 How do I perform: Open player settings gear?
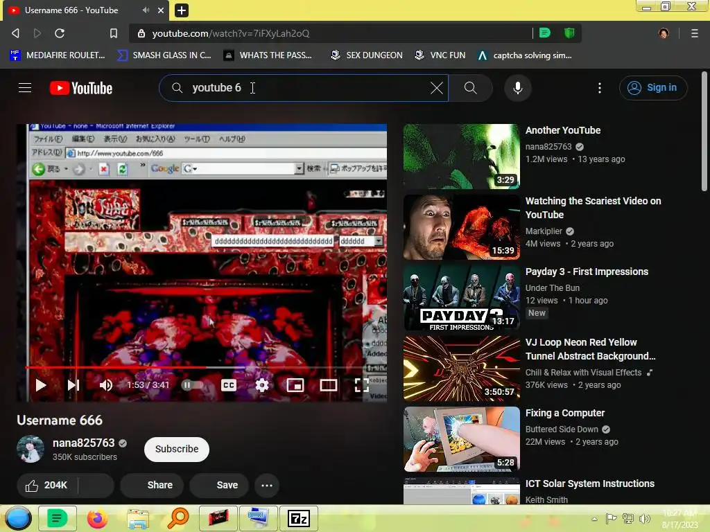pyautogui.click(x=261, y=385)
